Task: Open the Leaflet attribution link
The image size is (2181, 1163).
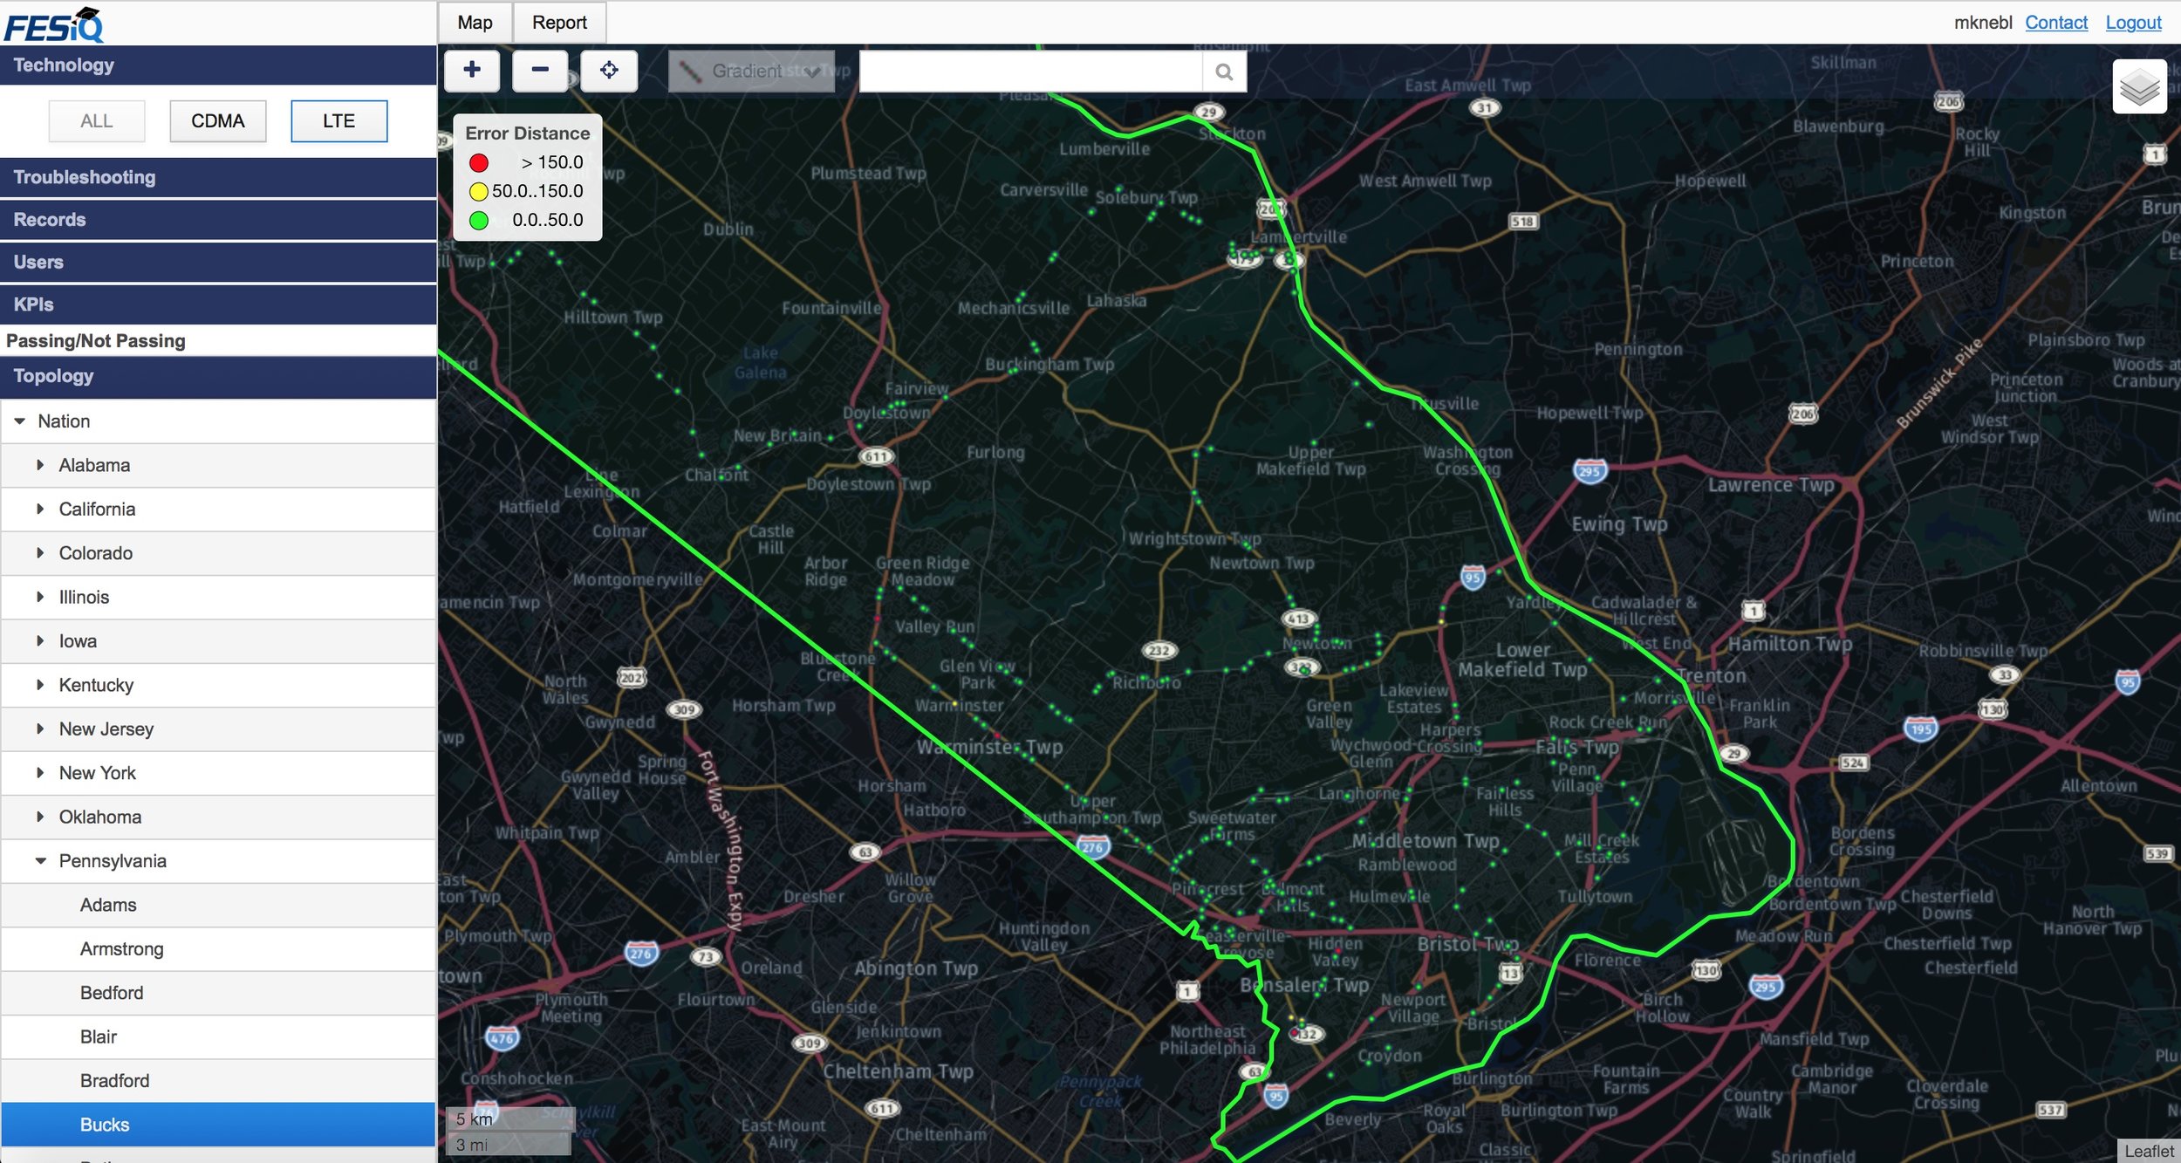Action: [x=2149, y=1151]
